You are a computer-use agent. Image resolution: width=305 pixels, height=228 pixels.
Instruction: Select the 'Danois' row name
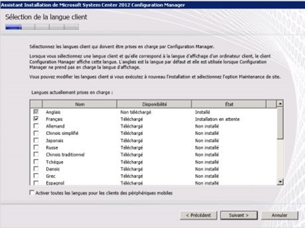(x=53, y=169)
